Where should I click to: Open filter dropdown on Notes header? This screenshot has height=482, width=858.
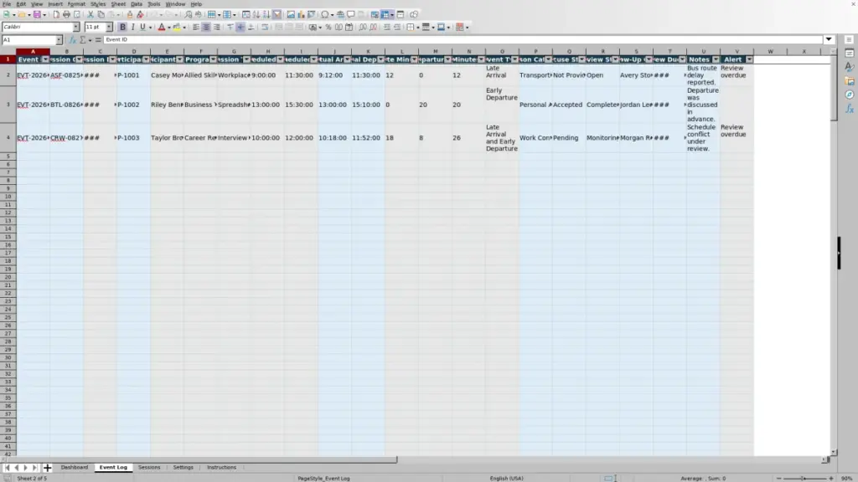(x=716, y=59)
